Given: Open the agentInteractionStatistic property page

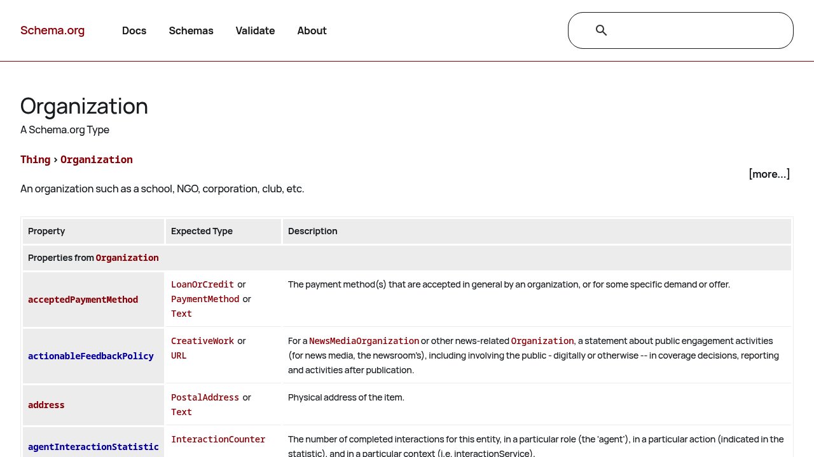Looking at the screenshot, I should point(93,446).
